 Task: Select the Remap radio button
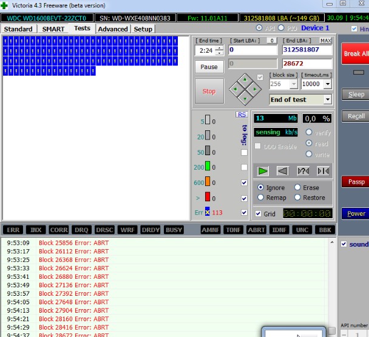click(x=261, y=198)
